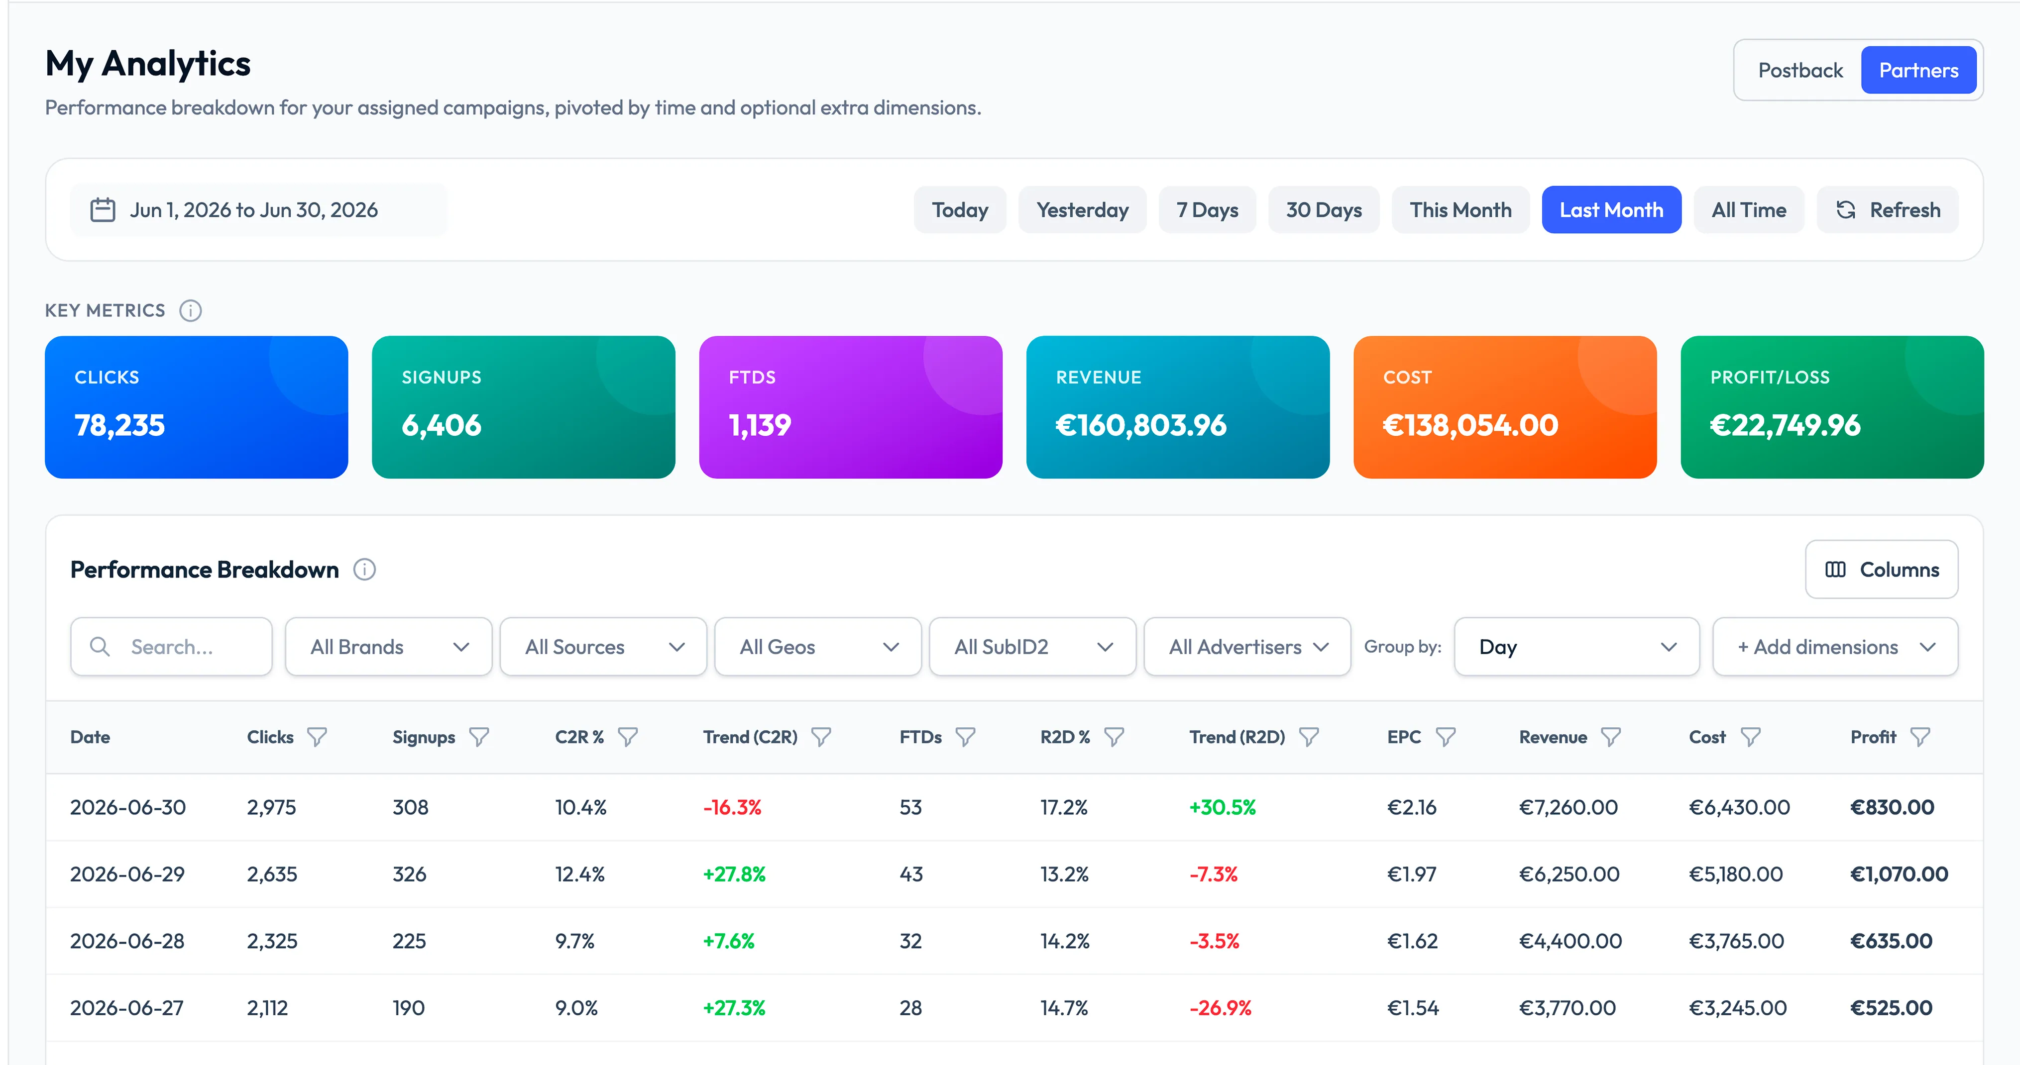
Task: Open the Trend (C2R) filter funnel
Action: (x=821, y=737)
